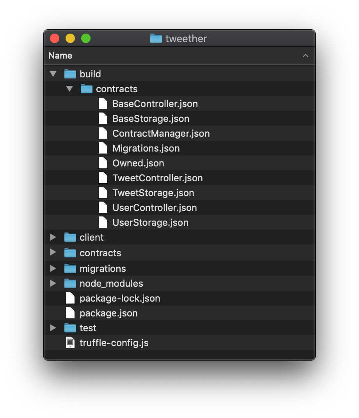
Task: Collapse the build folder disclosure triangle
Action: 53,74
